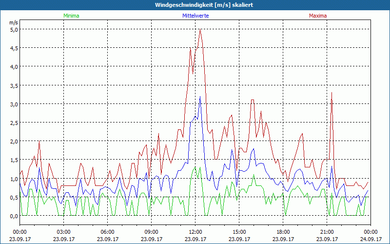The height and width of the screenshot is (244, 390).
Task: Click the red Maxima legend label
Action: tap(318, 16)
